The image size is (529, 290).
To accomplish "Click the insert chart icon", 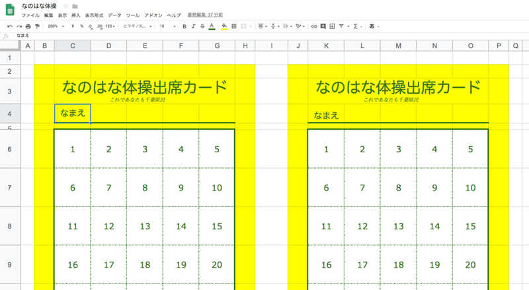I will tap(333, 26).
